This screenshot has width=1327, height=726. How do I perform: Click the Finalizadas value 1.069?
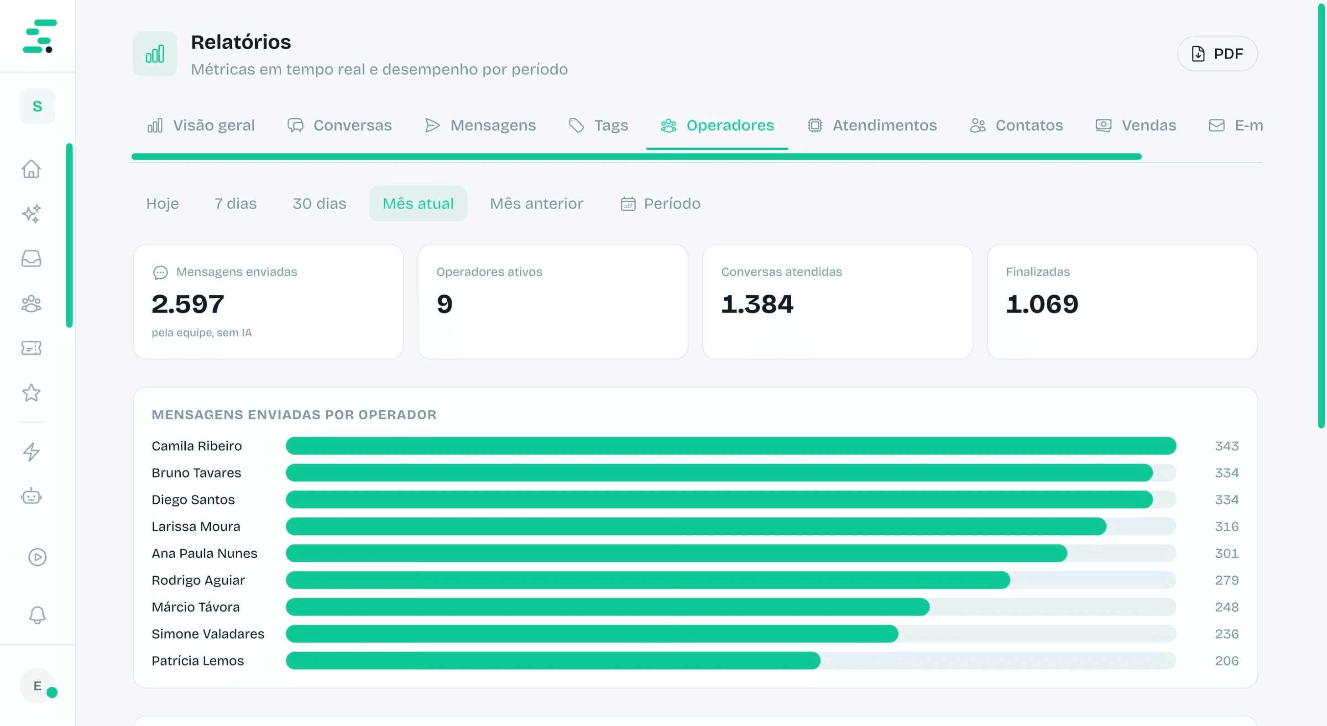pos(1042,303)
